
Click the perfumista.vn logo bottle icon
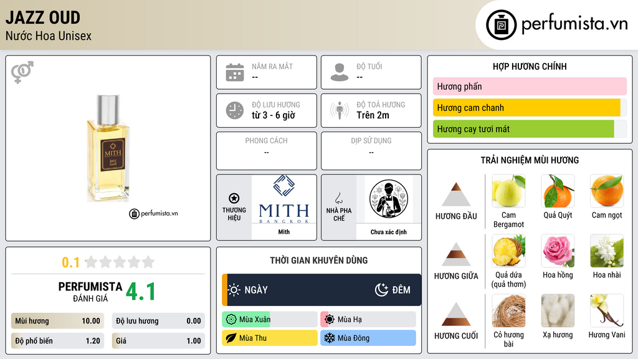[x=501, y=25]
